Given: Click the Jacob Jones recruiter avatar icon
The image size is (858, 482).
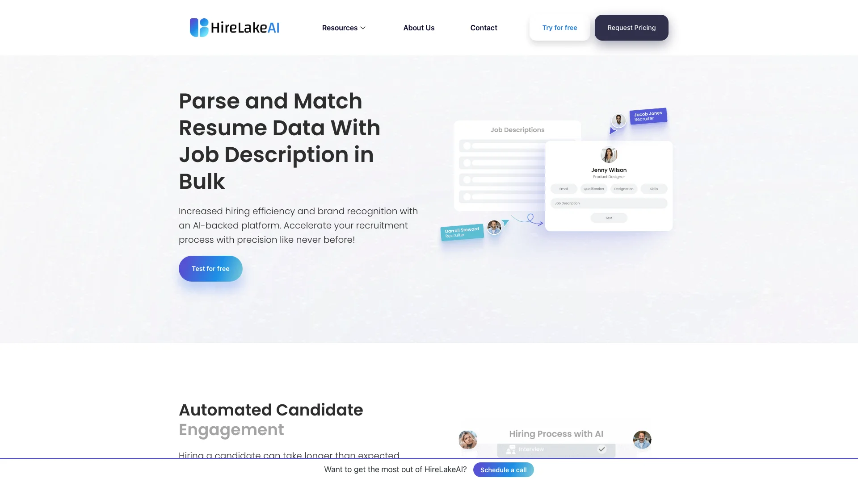Looking at the screenshot, I should coord(619,120).
